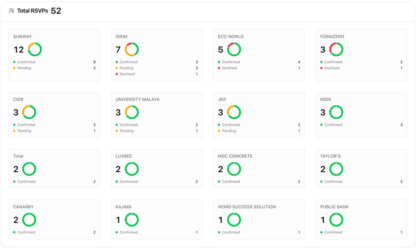Click the SUNWAY card title

(x=22, y=37)
